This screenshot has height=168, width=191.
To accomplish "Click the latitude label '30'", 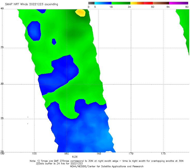I will [2, 84].
